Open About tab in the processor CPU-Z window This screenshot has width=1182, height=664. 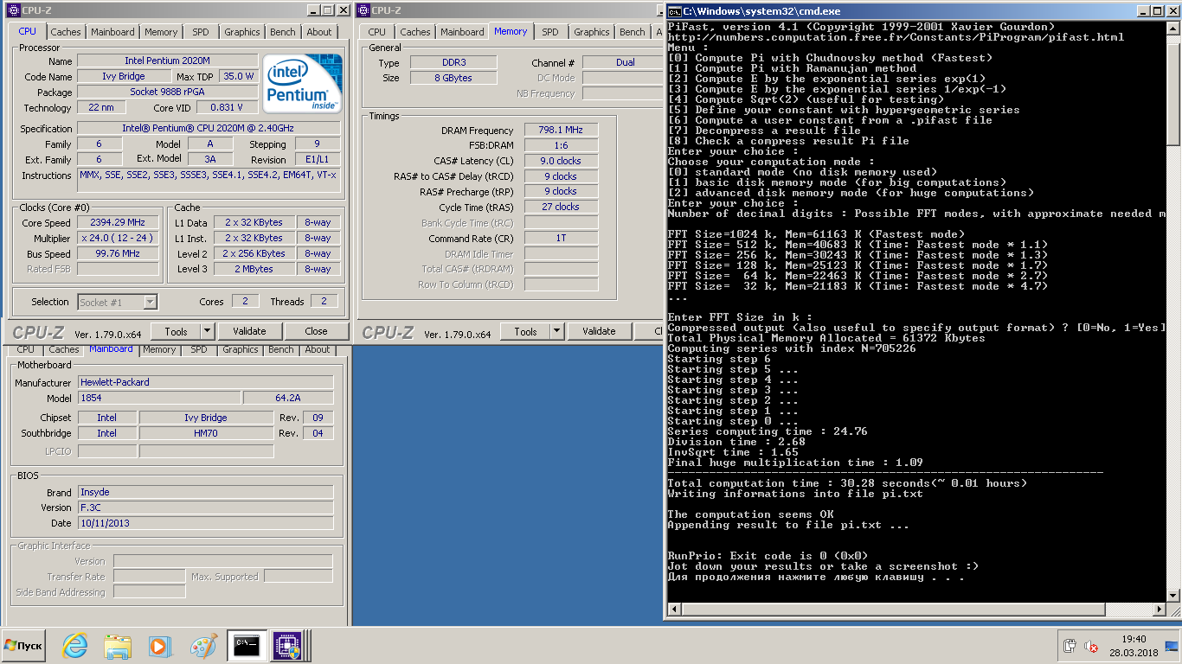coord(319,32)
